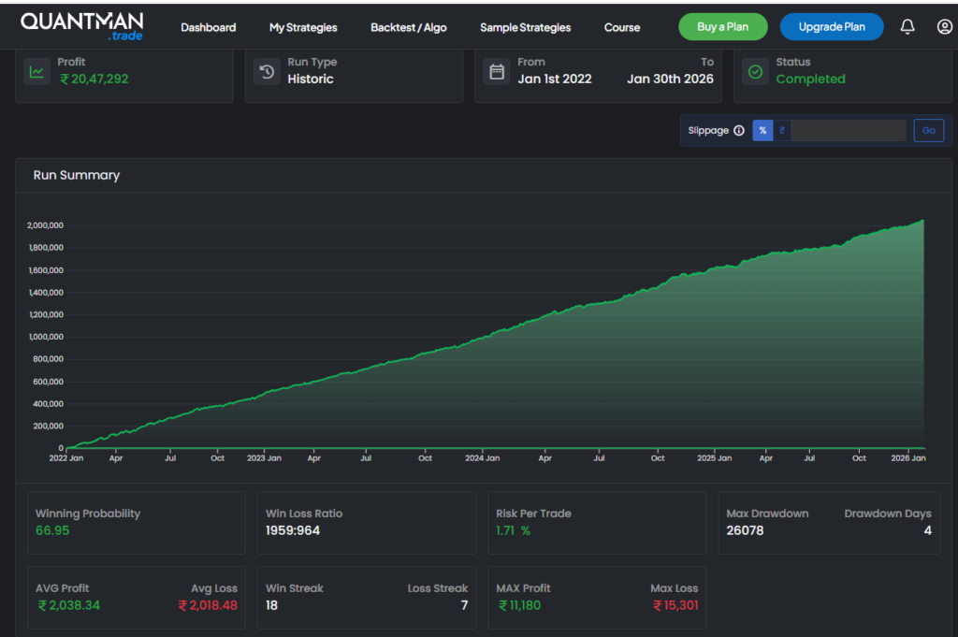958x637 pixels.
Task: Open the Sample Strategies page
Action: pos(525,27)
